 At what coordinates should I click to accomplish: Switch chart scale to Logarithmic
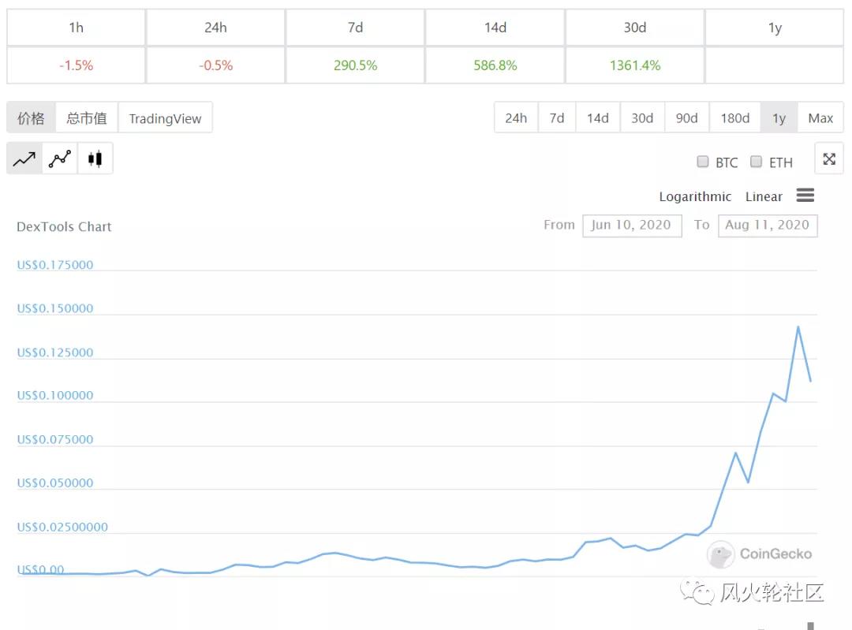(695, 196)
